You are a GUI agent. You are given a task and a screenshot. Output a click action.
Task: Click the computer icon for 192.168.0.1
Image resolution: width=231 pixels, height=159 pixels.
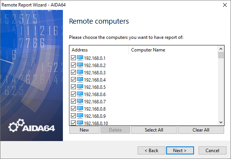click(80, 58)
